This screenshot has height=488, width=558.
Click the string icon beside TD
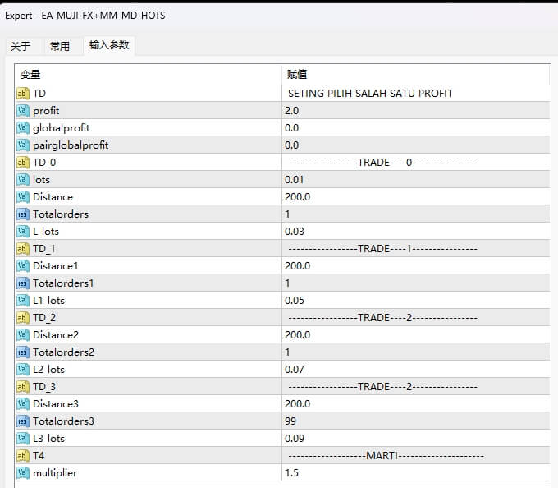(22, 94)
